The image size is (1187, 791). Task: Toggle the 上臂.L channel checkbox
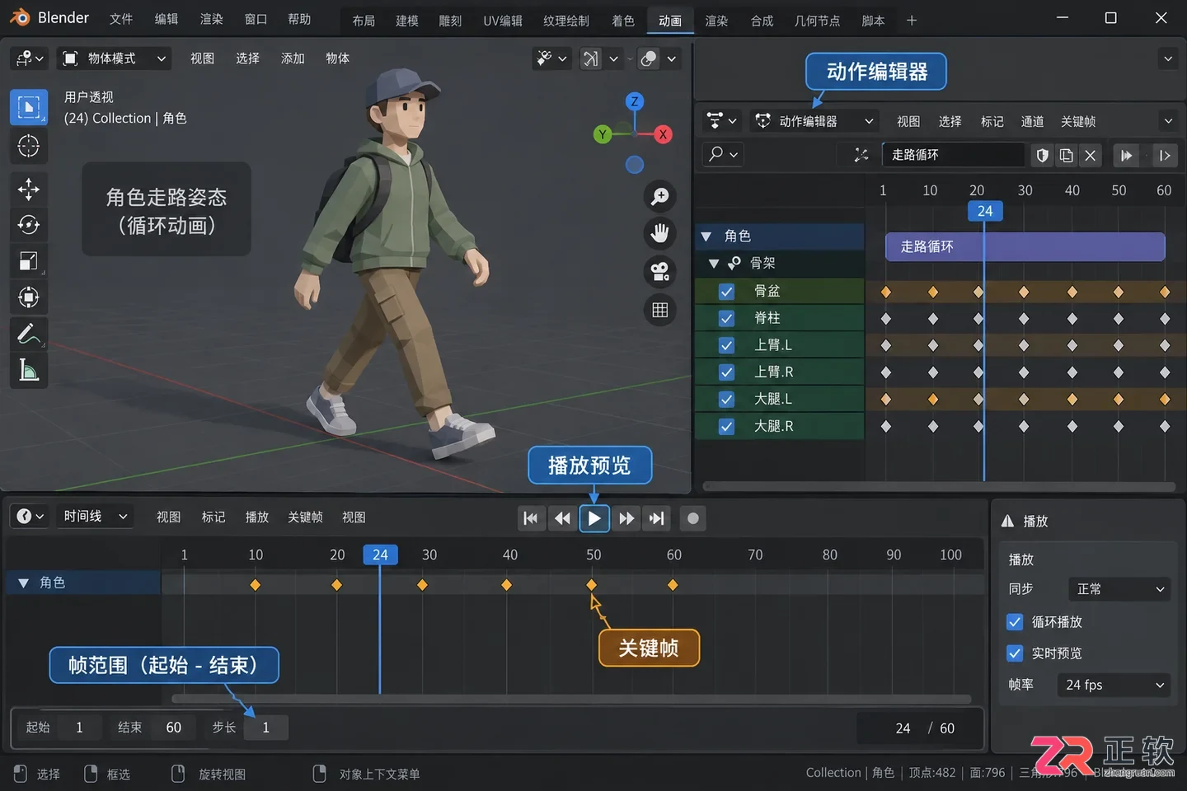pyautogui.click(x=726, y=345)
